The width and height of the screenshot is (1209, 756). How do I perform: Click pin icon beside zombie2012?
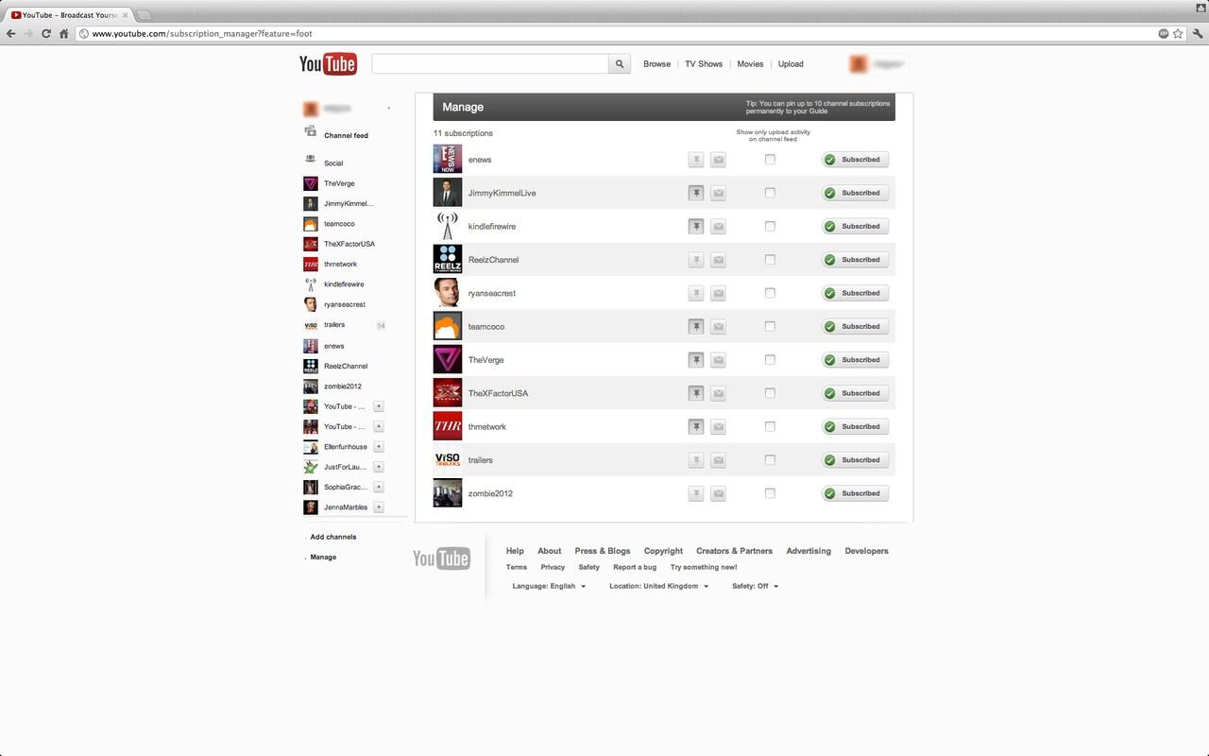696,493
